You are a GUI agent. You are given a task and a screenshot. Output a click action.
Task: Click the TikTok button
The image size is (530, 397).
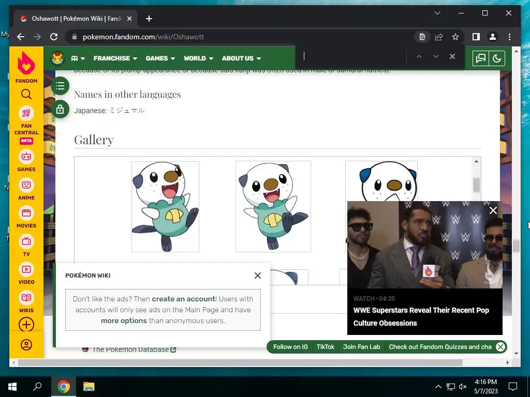325,347
